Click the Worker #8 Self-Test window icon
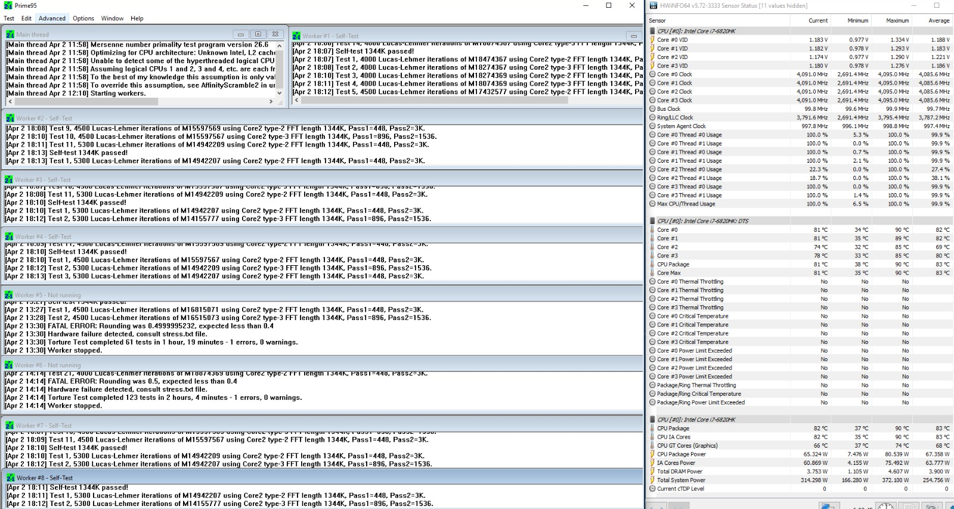Viewport: 954px width, 509px height. (11, 478)
